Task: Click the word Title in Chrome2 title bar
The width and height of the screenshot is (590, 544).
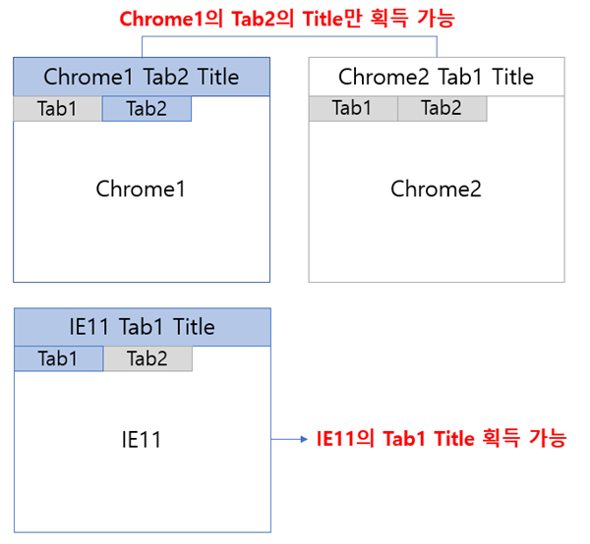Action: point(513,77)
